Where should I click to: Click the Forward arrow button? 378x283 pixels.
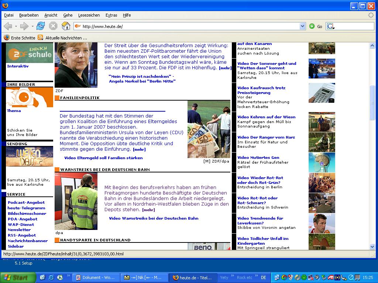24,26
